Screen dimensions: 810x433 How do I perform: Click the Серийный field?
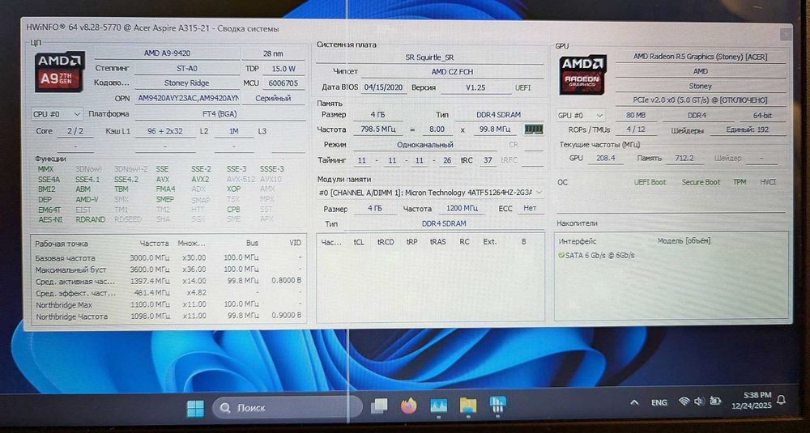(273, 98)
